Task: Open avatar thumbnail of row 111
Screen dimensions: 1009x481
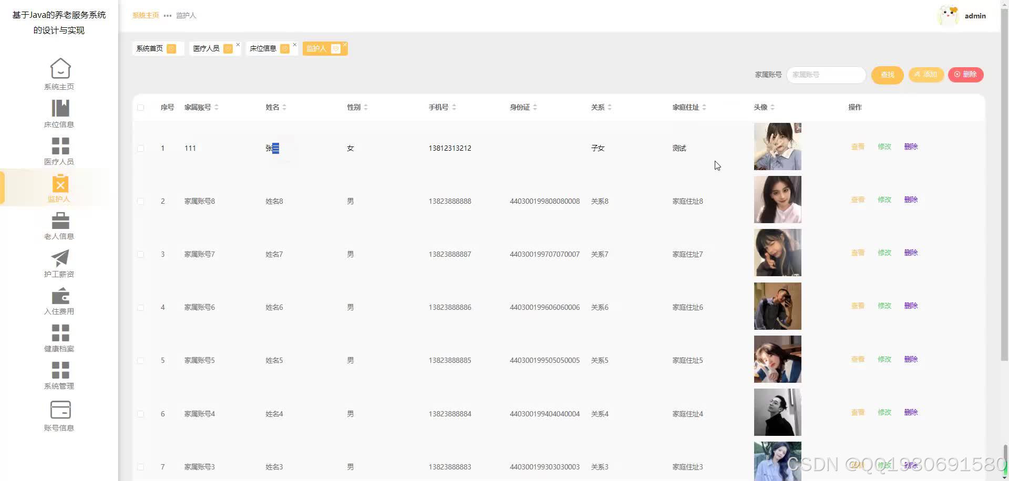Action: pos(778,147)
